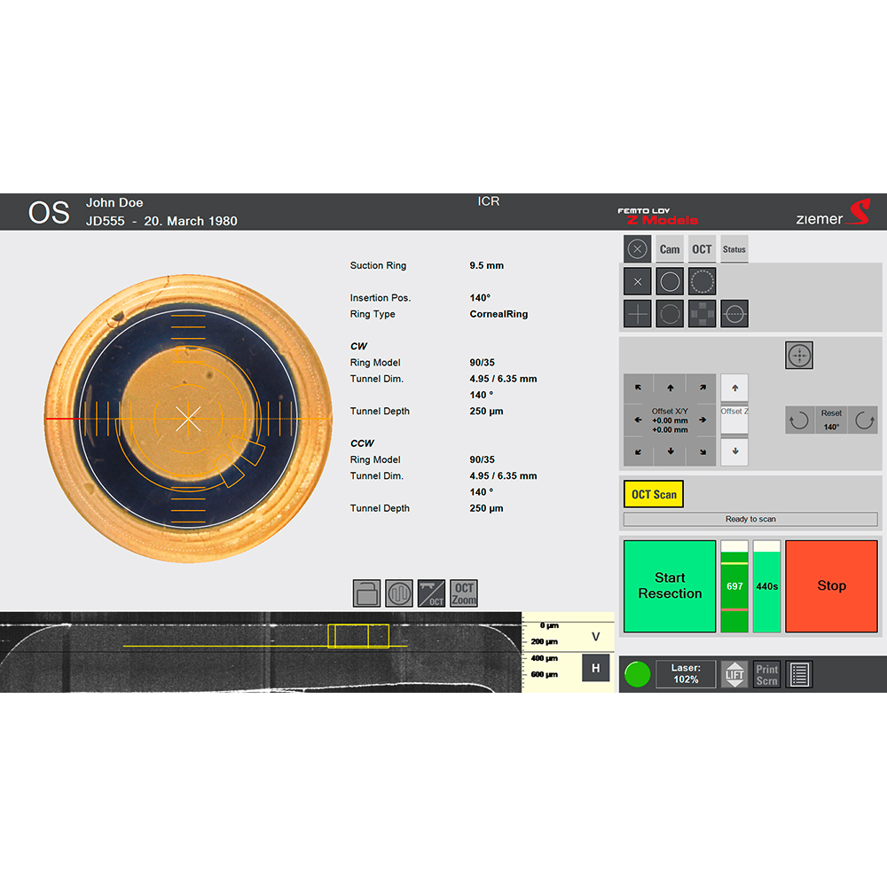Select the dotted circle overlay icon
The width and height of the screenshot is (887, 887).
(702, 281)
